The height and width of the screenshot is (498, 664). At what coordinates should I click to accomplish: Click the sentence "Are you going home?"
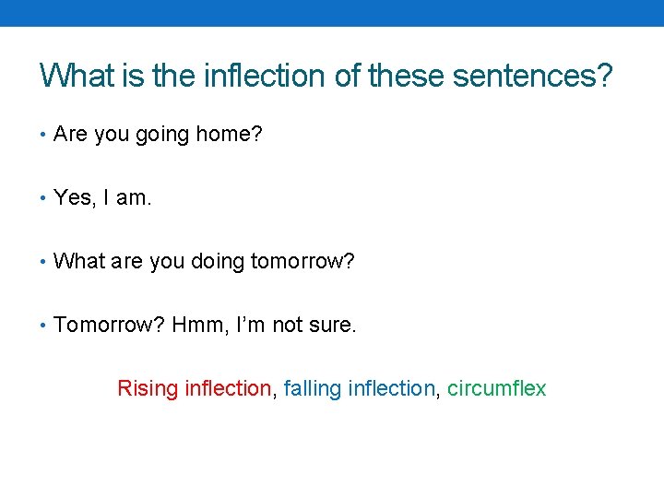coord(159,135)
